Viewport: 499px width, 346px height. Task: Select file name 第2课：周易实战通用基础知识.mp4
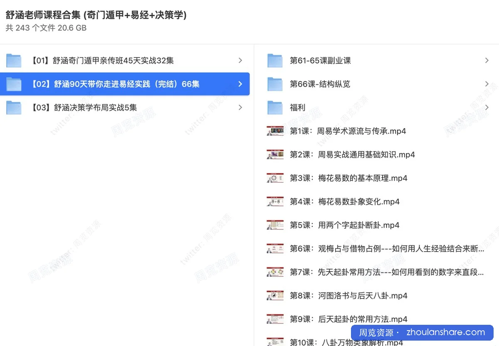click(352, 155)
